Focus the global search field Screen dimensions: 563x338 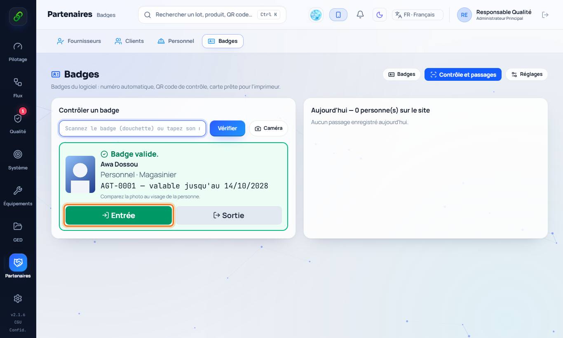click(212, 15)
